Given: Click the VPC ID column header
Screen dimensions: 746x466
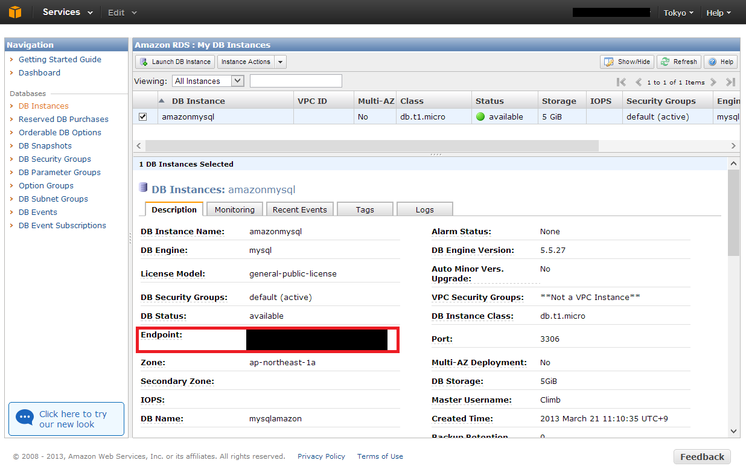Looking at the screenshot, I should 324,101.
